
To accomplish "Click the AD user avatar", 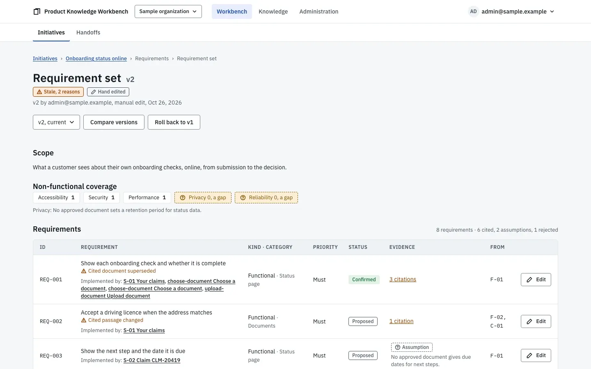I will (x=473, y=11).
